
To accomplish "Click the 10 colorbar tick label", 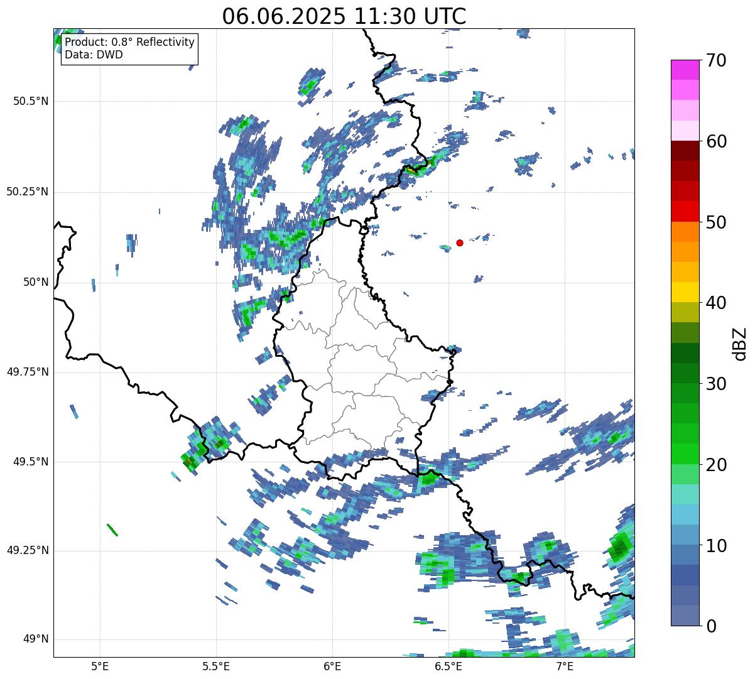I will coord(716,546).
